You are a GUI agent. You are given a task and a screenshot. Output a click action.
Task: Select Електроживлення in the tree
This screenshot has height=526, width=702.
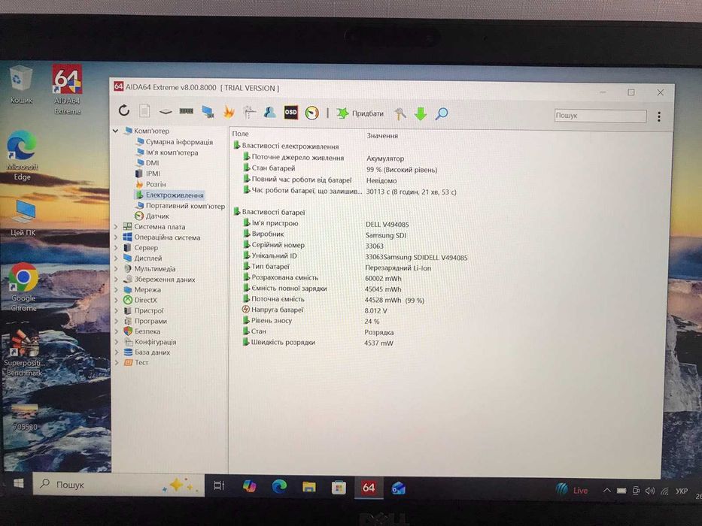tap(175, 195)
